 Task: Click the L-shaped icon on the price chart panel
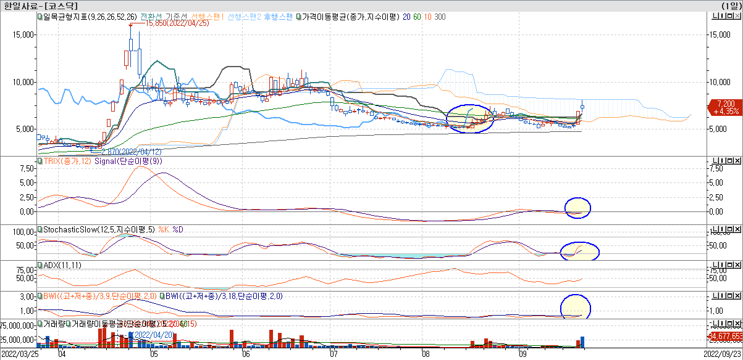[715, 17]
